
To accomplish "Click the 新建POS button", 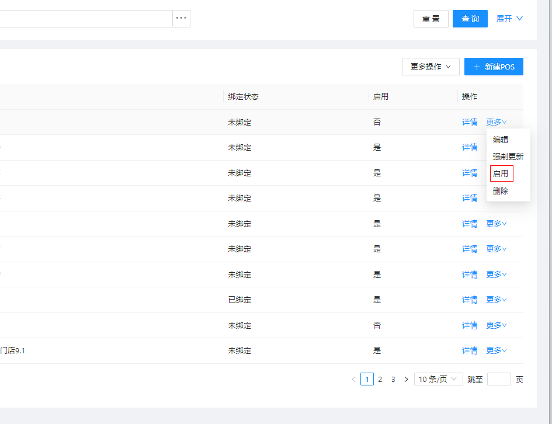I will [494, 67].
